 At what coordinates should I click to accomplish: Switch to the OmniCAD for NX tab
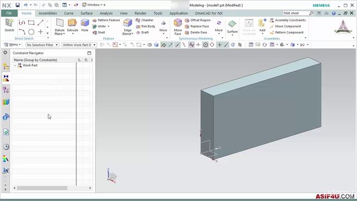[x=209, y=13]
